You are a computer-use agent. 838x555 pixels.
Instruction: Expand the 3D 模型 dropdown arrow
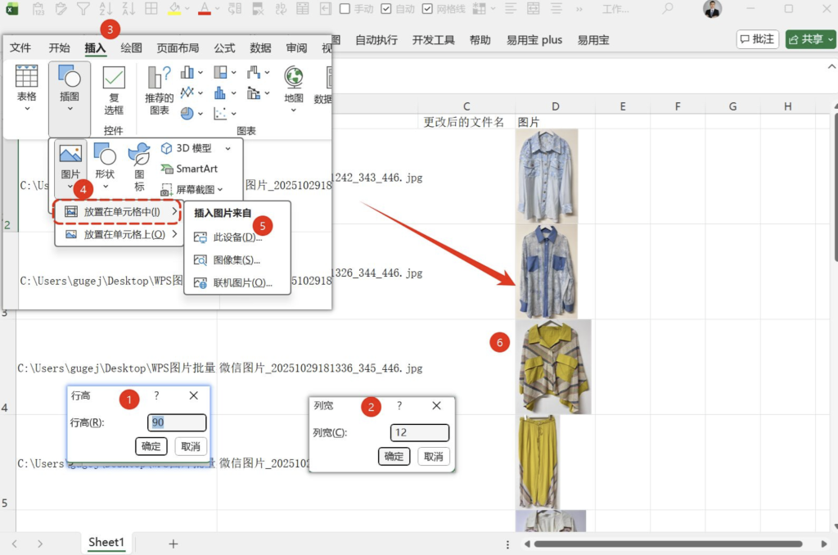[228, 149]
